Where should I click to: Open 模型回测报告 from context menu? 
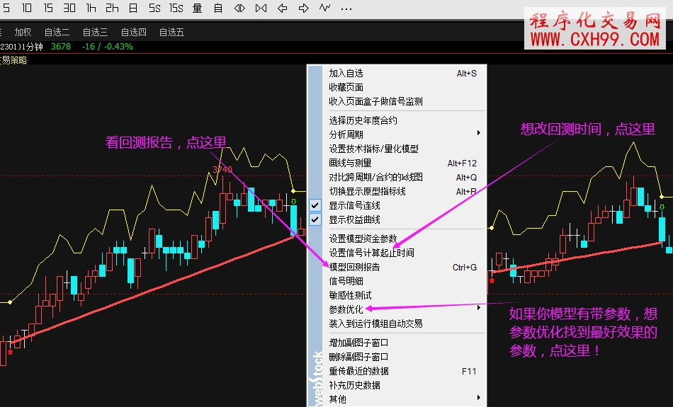tap(354, 267)
